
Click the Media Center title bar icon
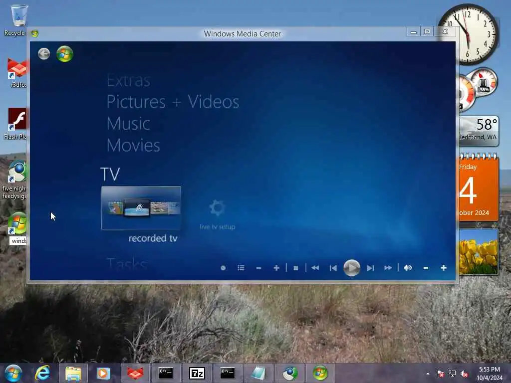pyautogui.click(x=34, y=33)
